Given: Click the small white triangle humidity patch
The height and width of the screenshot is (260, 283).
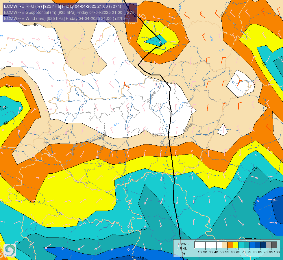Looking at the screenshot, I should click(223, 130).
